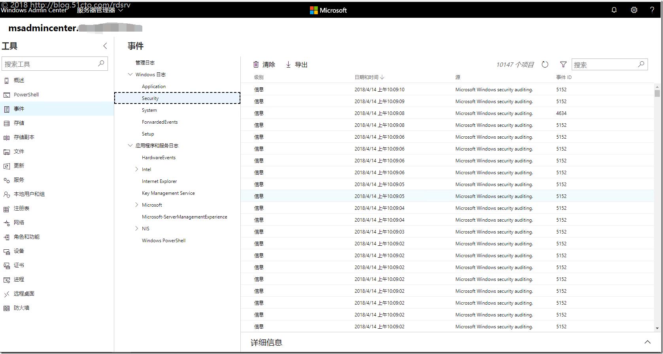Click the 防火墙 firewall icon

click(6, 308)
